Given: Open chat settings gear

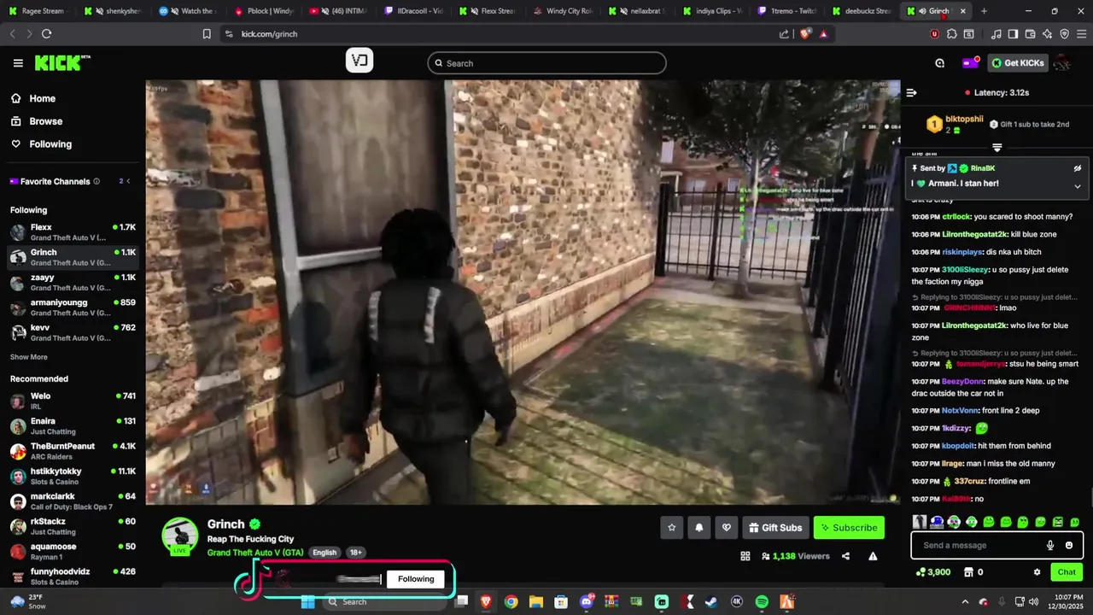Looking at the screenshot, I should pos(1037,572).
